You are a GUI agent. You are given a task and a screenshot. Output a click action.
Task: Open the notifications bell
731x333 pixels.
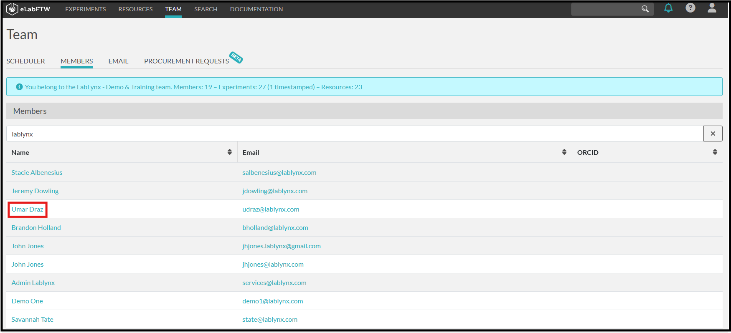point(668,8)
